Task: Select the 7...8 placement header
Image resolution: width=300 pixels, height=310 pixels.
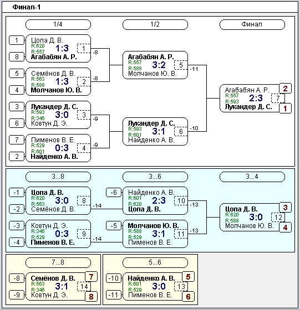Action: (x=58, y=262)
